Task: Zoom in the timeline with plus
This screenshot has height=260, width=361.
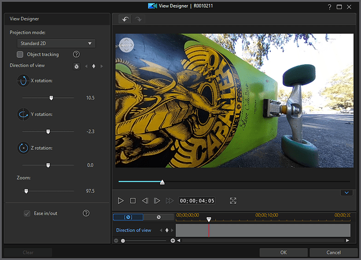Action: click(x=172, y=241)
